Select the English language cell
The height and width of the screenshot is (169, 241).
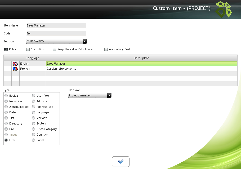[33, 64]
